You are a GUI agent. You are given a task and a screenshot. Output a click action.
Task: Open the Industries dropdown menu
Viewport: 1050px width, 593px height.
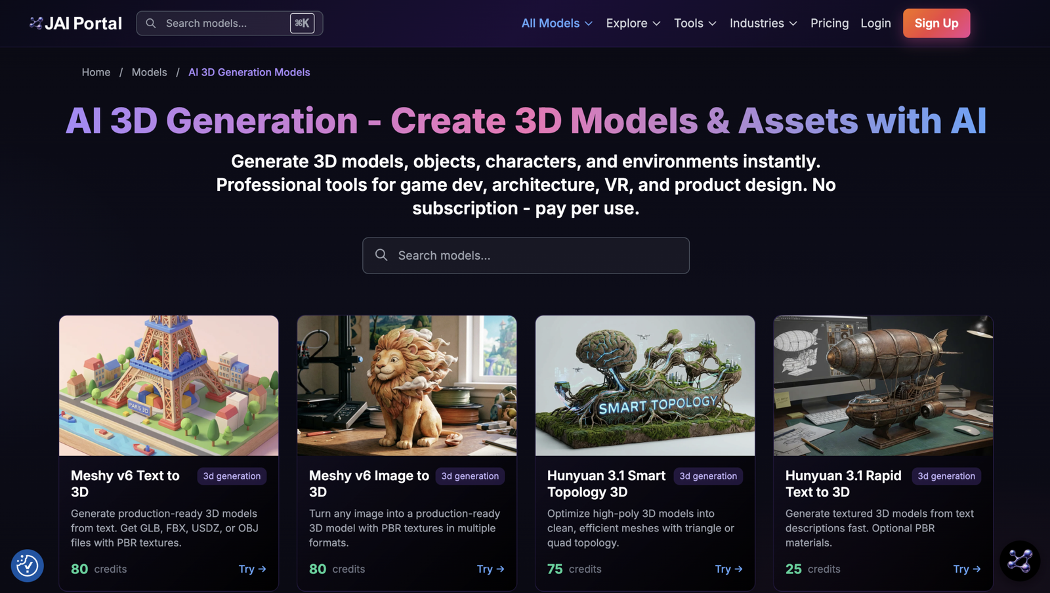763,23
